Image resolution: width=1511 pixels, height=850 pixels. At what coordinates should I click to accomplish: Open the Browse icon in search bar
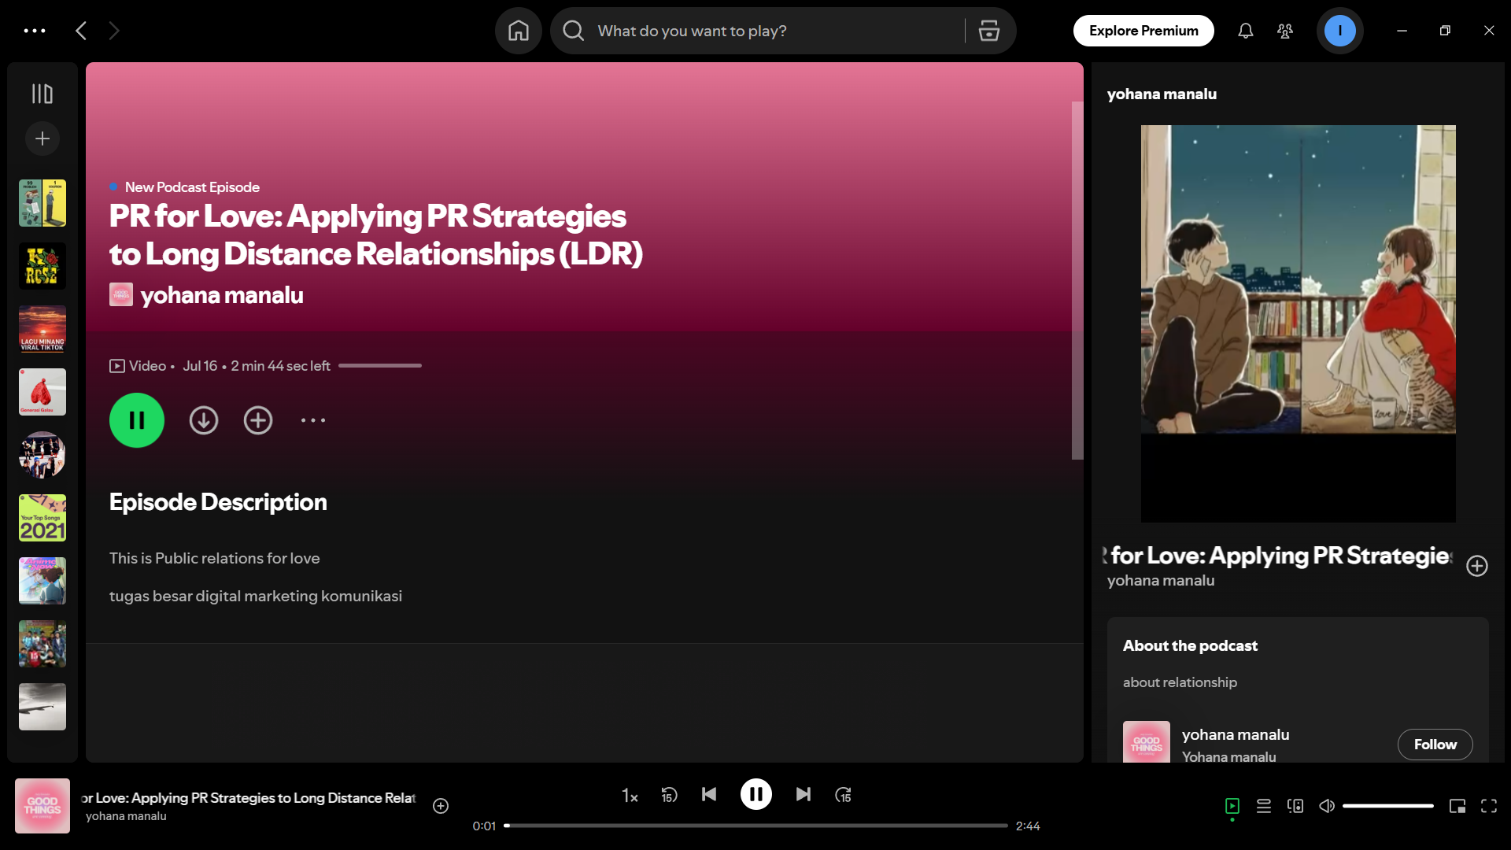(x=989, y=31)
